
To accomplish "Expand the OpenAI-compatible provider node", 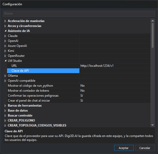I will coord(5,81).
